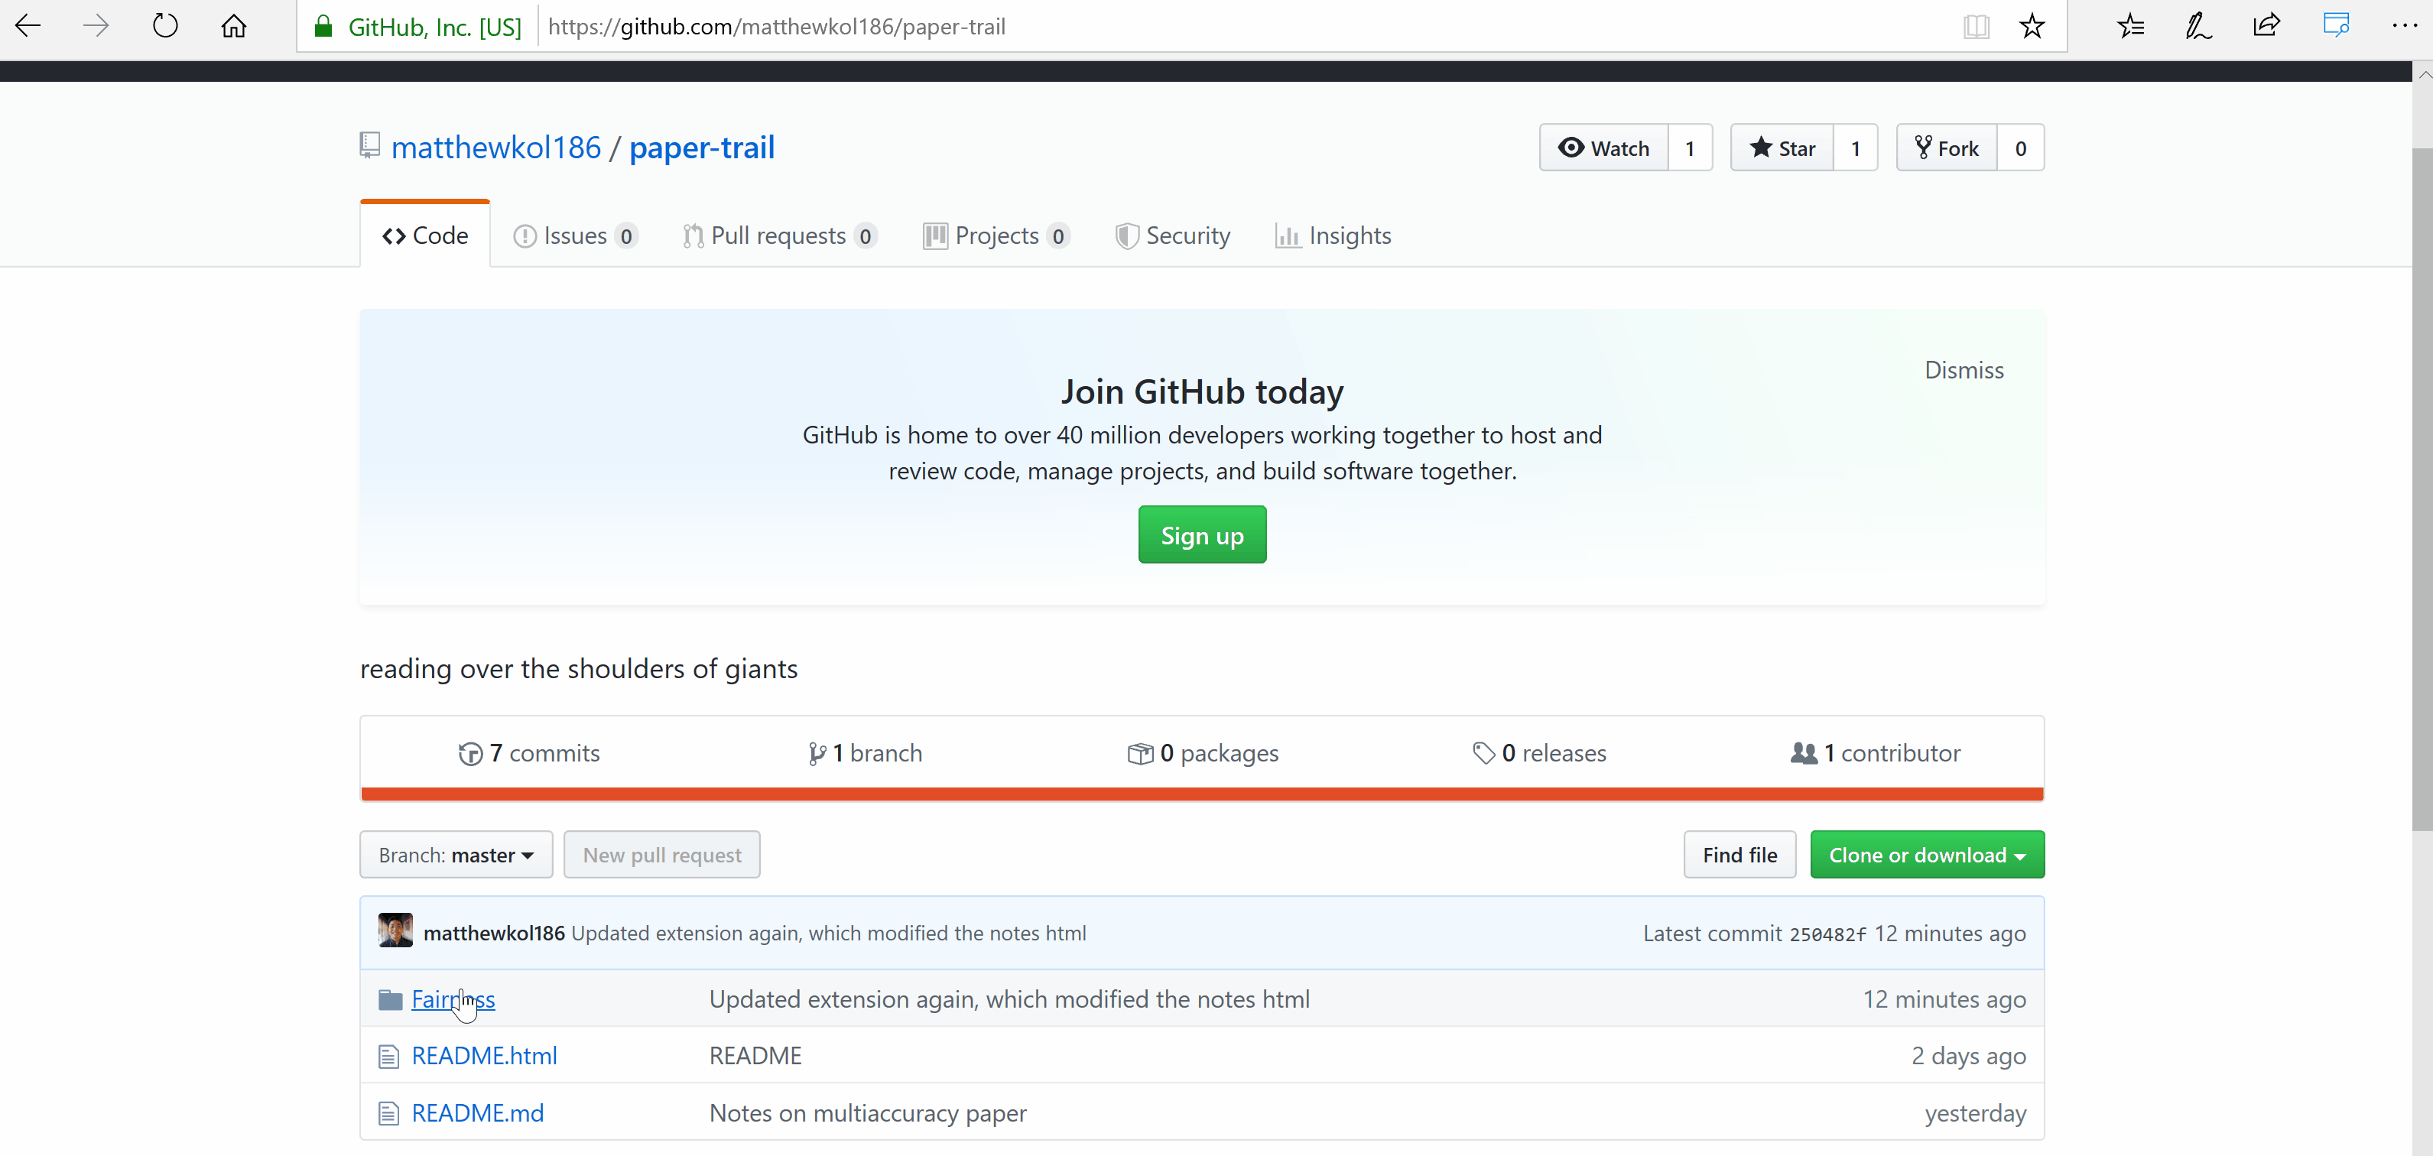Open the Branch: master dropdown

pyautogui.click(x=456, y=855)
